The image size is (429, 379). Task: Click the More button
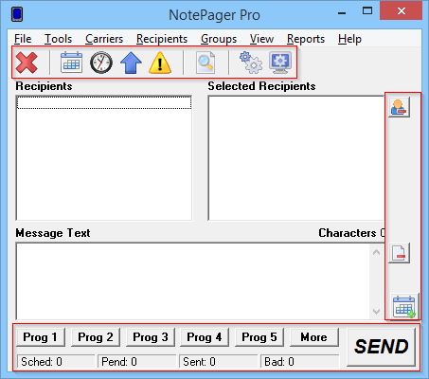[313, 337]
